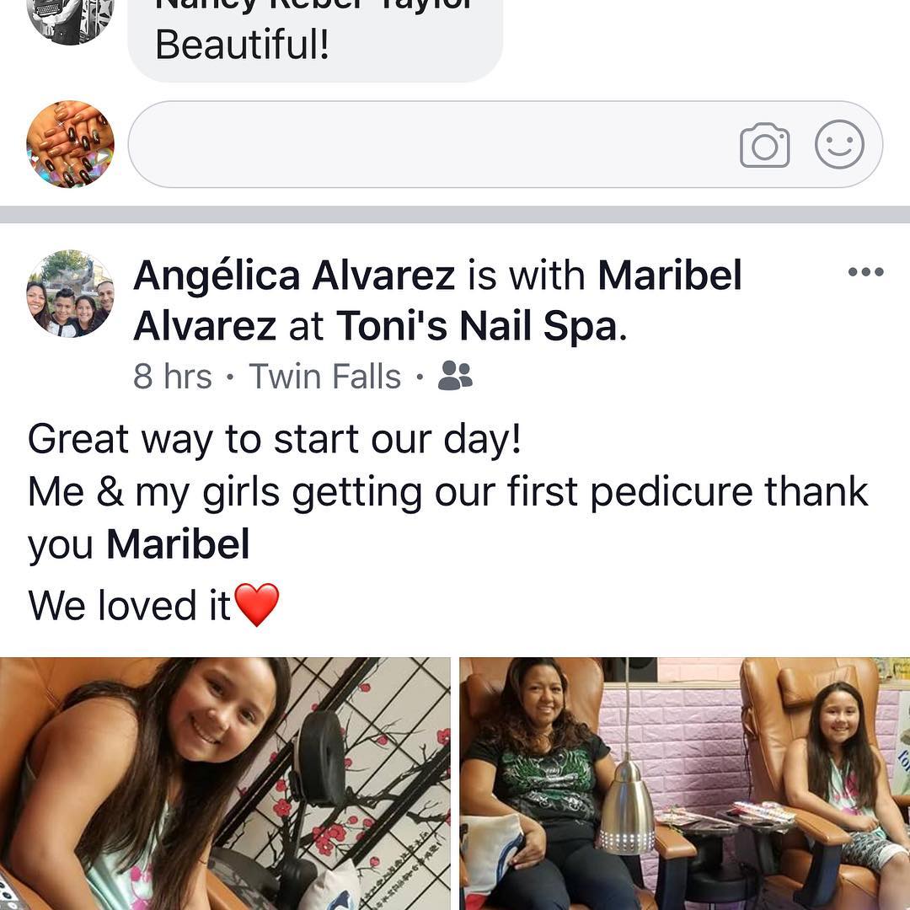
Task: Tap the camera icon in comment box
Action: [764, 145]
